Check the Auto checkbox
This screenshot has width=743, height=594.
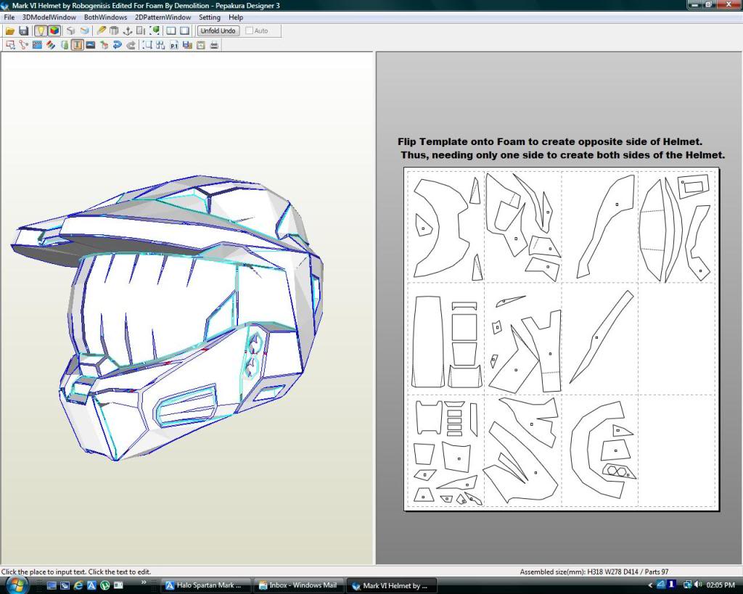click(250, 31)
